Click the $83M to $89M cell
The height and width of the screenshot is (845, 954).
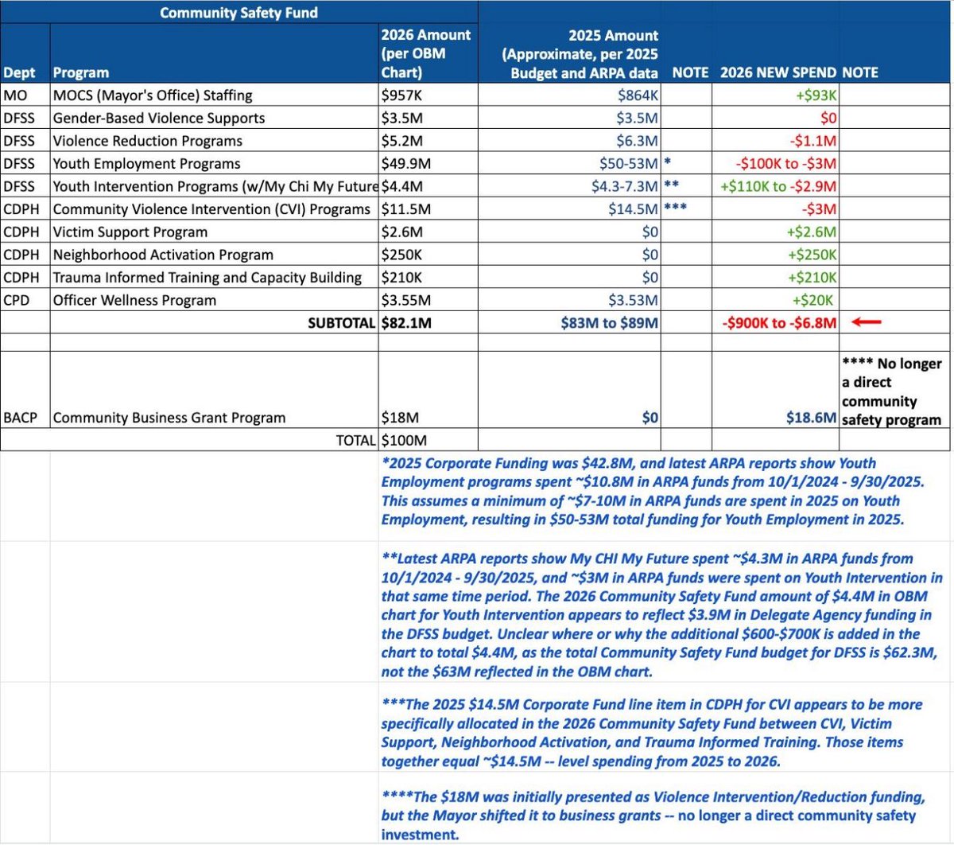tap(569, 323)
